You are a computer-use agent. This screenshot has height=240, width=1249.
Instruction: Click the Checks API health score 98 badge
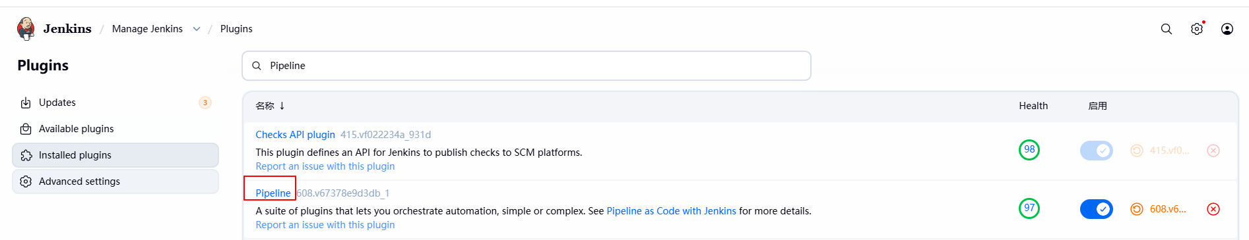point(1029,150)
